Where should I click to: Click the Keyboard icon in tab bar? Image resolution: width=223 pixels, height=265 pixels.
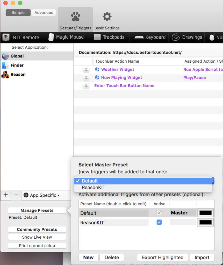139,37
